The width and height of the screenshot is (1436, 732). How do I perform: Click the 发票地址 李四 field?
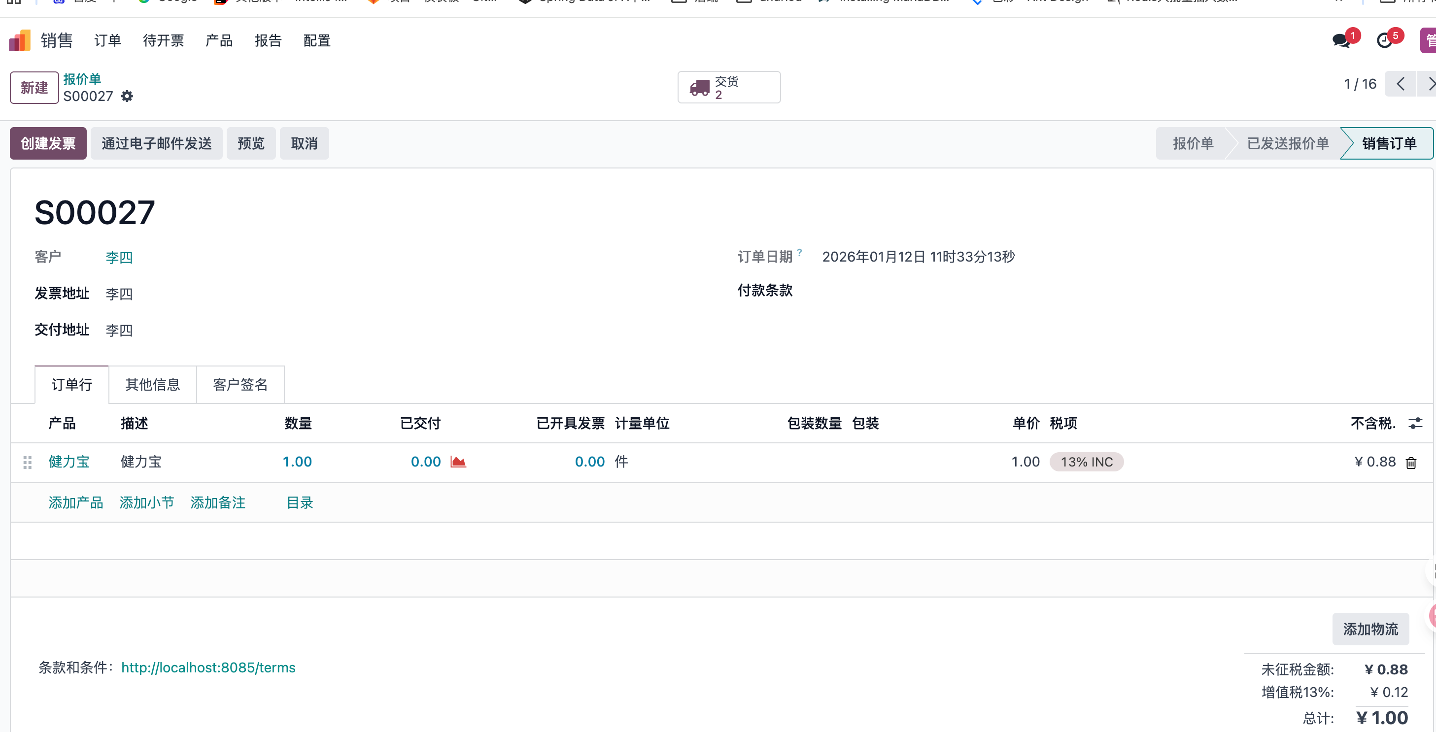click(x=119, y=294)
